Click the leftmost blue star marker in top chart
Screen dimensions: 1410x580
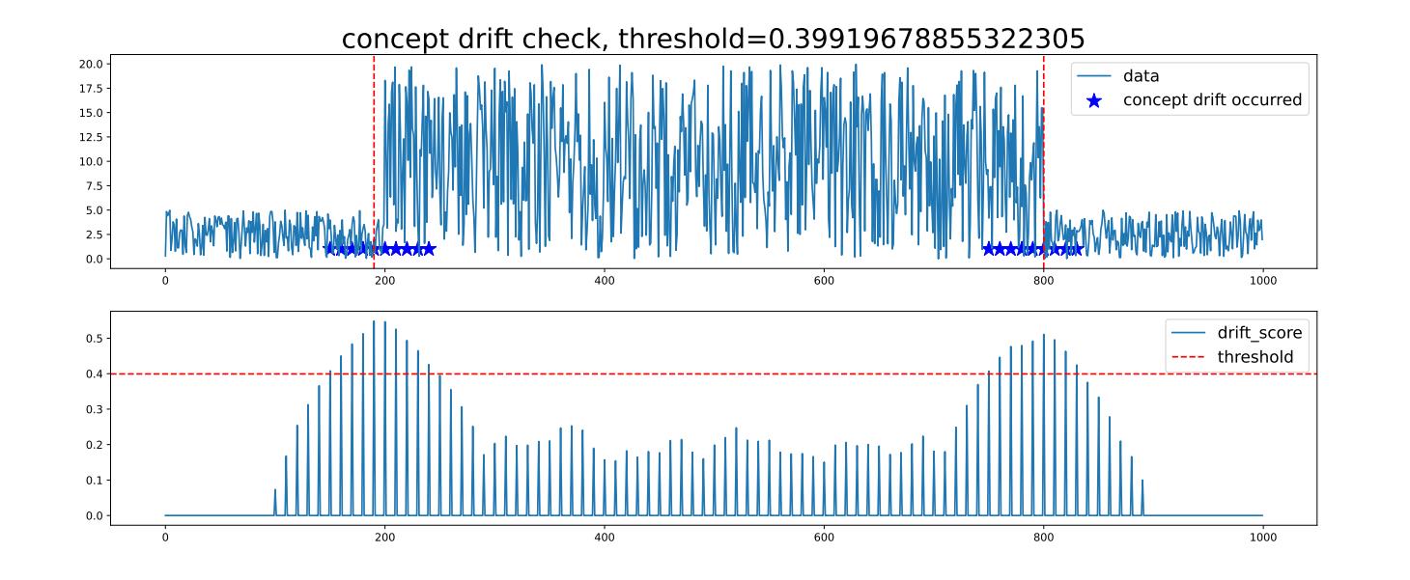329,249
